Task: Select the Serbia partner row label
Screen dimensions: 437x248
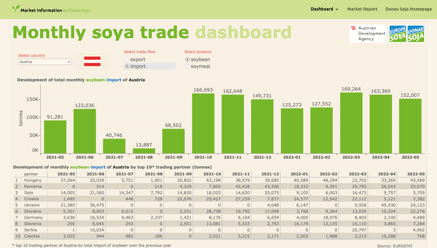Action: point(30,230)
